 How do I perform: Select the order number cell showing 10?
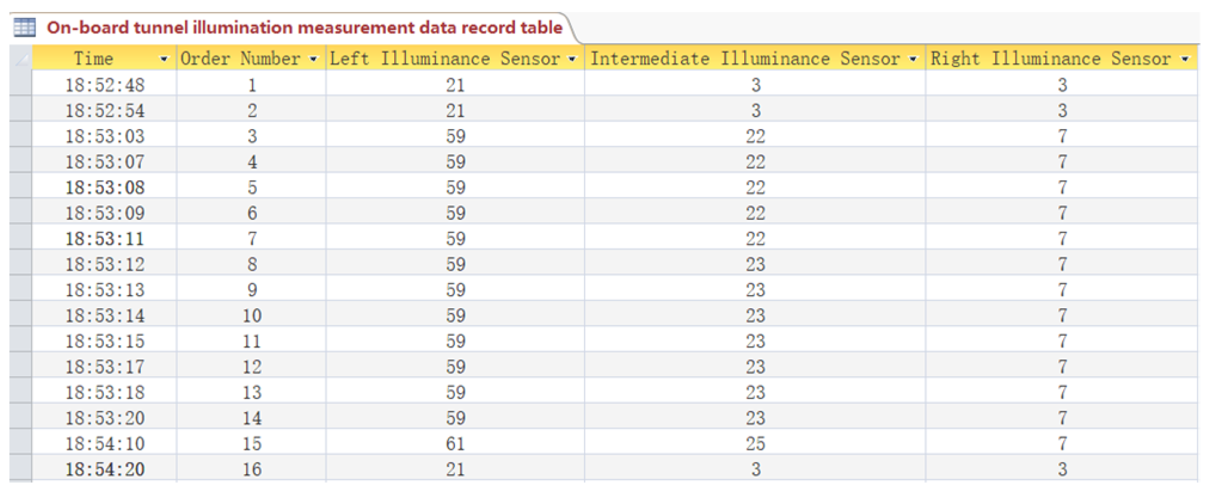251,315
